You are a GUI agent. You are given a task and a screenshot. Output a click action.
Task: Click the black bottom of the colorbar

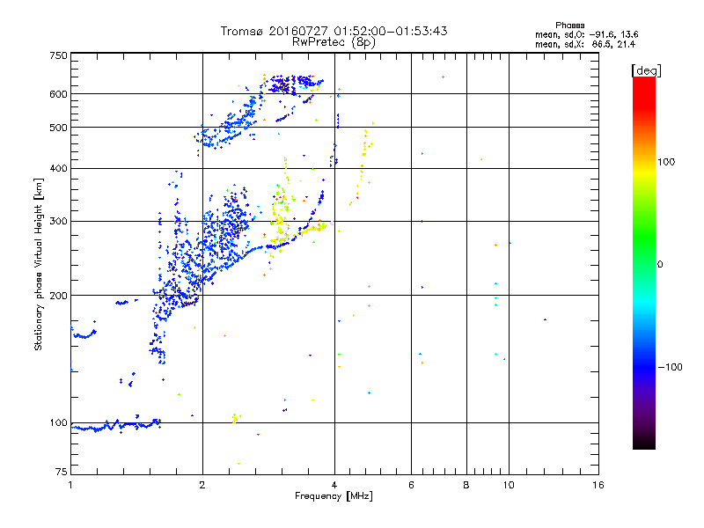(644, 443)
